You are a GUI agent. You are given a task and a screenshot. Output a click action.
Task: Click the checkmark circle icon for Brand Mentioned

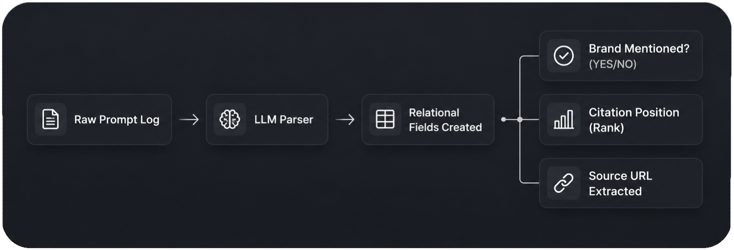[x=563, y=56]
